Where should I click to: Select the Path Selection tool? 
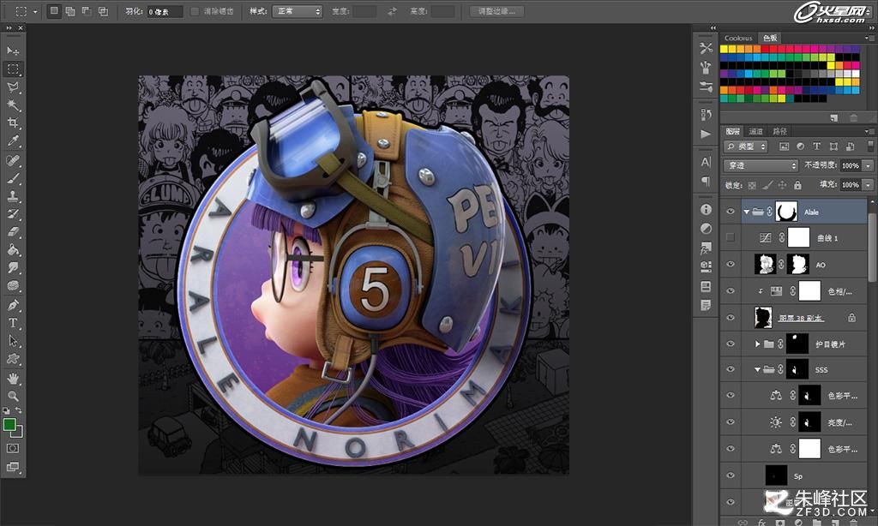[x=12, y=341]
